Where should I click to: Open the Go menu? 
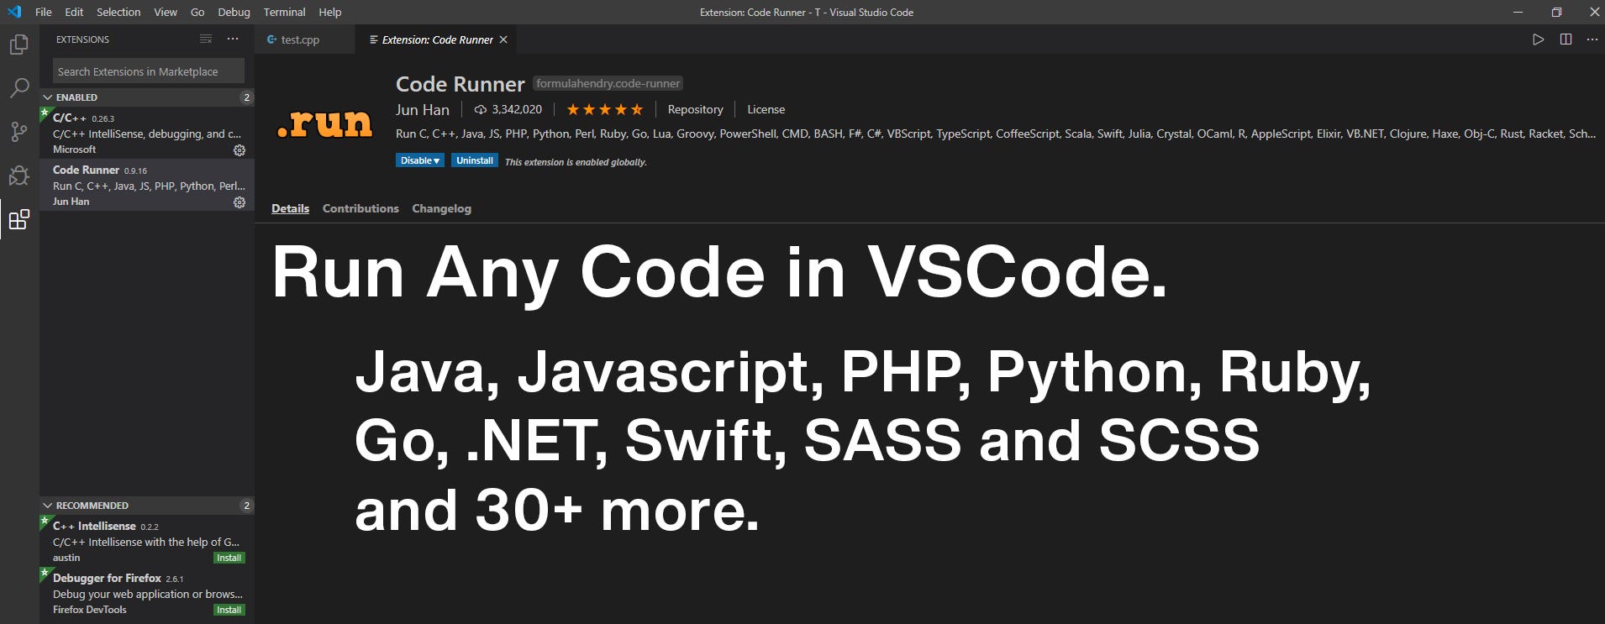tap(197, 12)
